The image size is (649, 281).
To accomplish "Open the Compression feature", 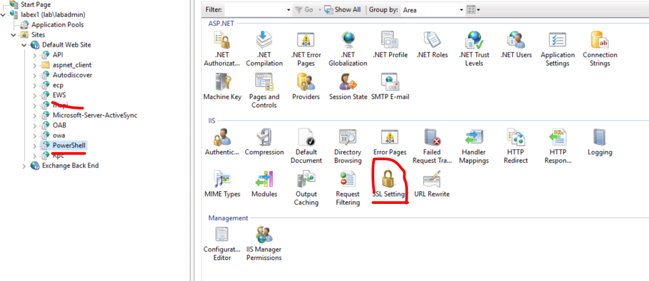I will click(264, 142).
